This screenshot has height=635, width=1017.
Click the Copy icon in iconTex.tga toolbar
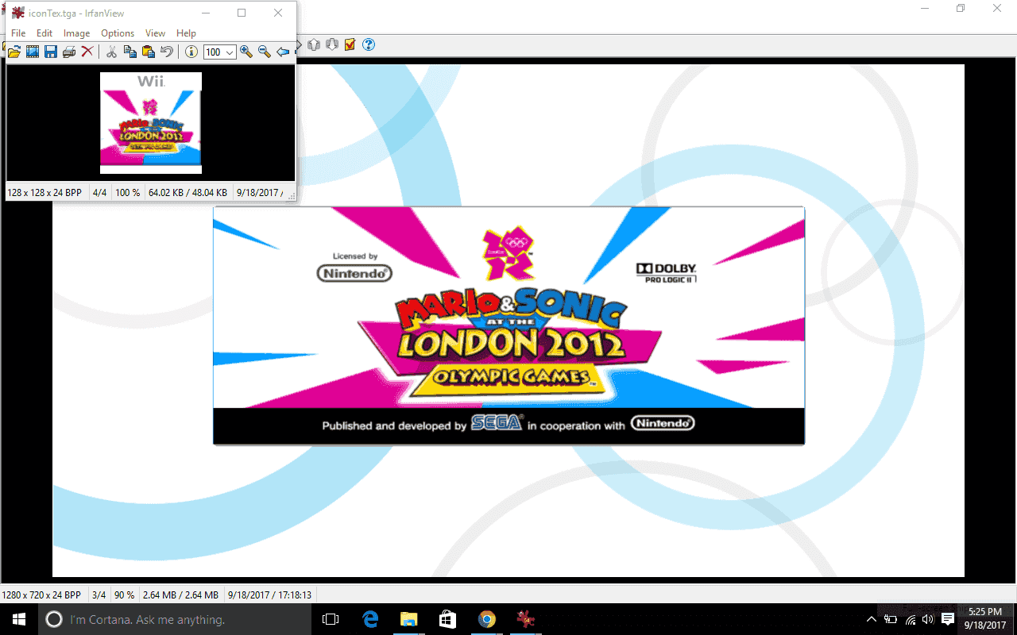130,52
